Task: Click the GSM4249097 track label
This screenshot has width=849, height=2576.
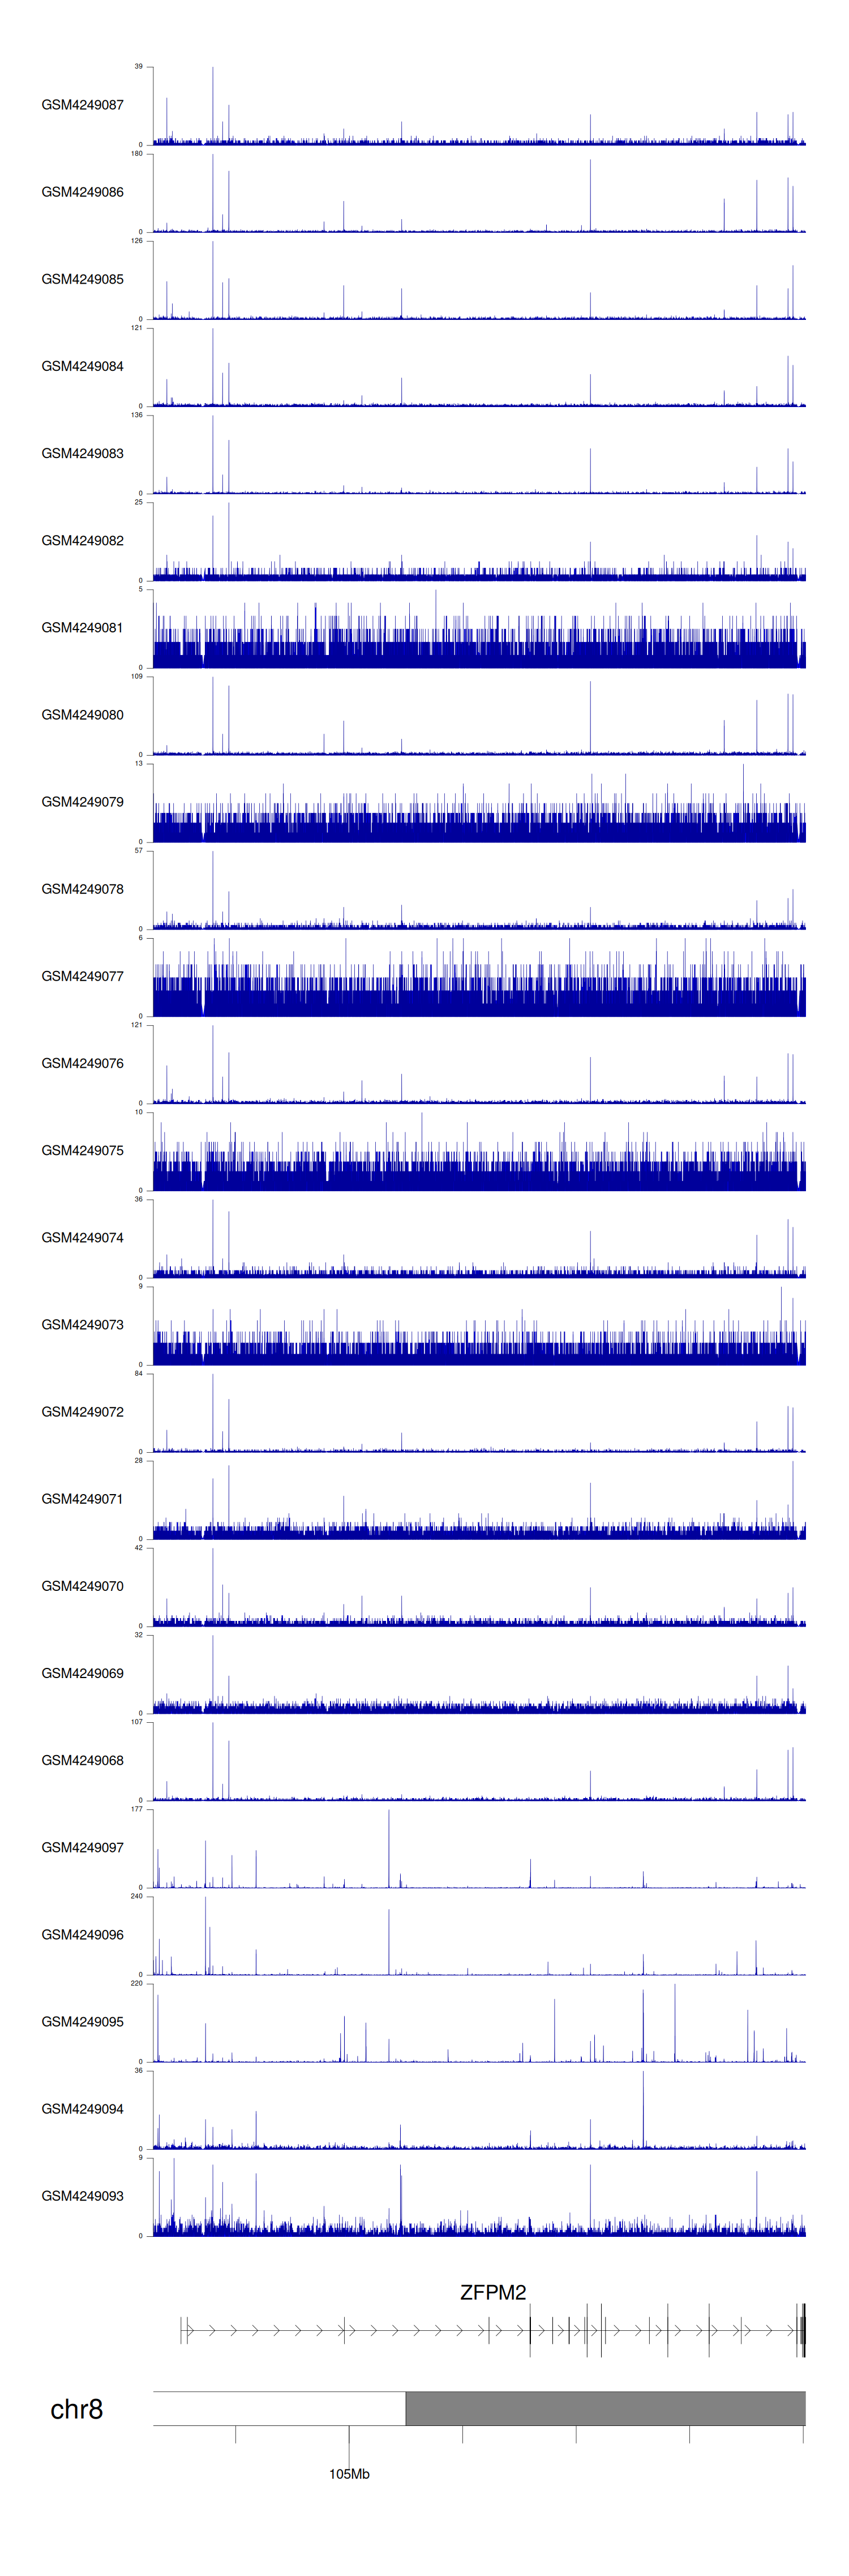Action: pyautogui.click(x=82, y=1847)
